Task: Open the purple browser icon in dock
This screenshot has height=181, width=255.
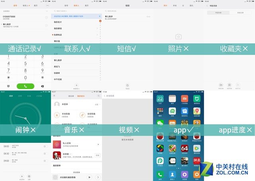Action: 184,175
